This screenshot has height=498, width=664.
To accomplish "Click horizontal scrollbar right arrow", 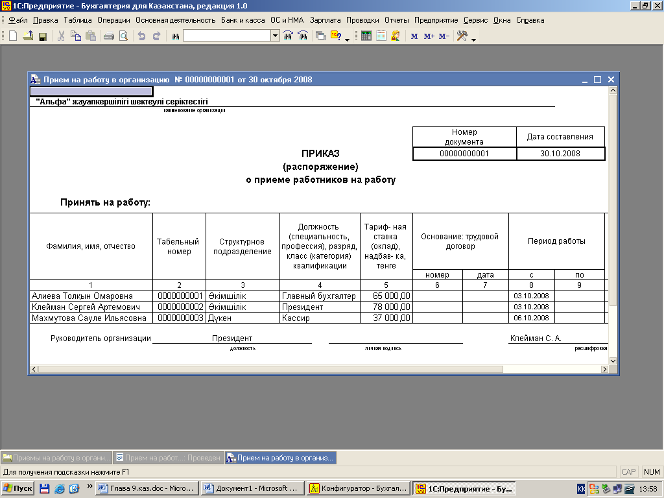I will [x=605, y=369].
